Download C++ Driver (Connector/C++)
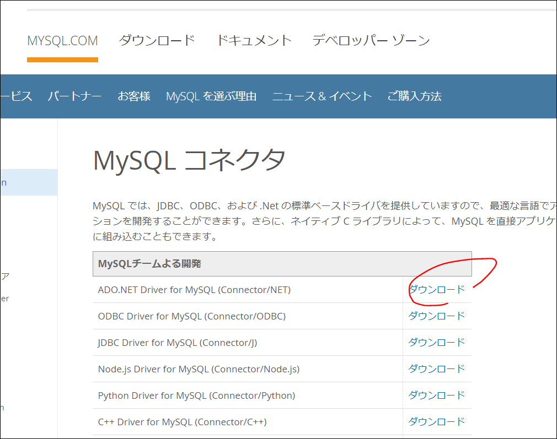Screen dimensions: 557x439 437,421
